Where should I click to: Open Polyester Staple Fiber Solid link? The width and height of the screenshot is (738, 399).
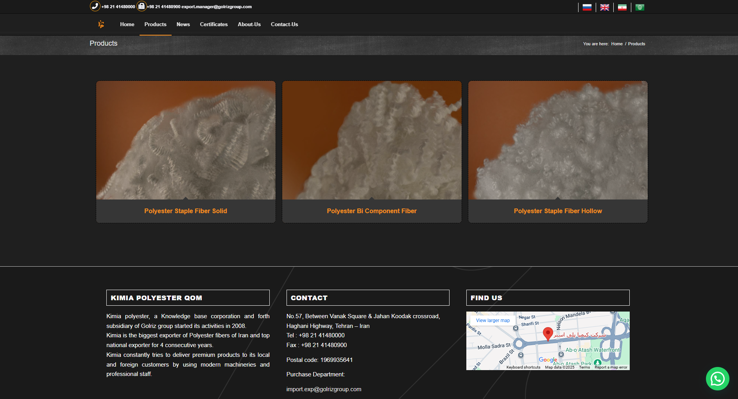(x=186, y=211)
